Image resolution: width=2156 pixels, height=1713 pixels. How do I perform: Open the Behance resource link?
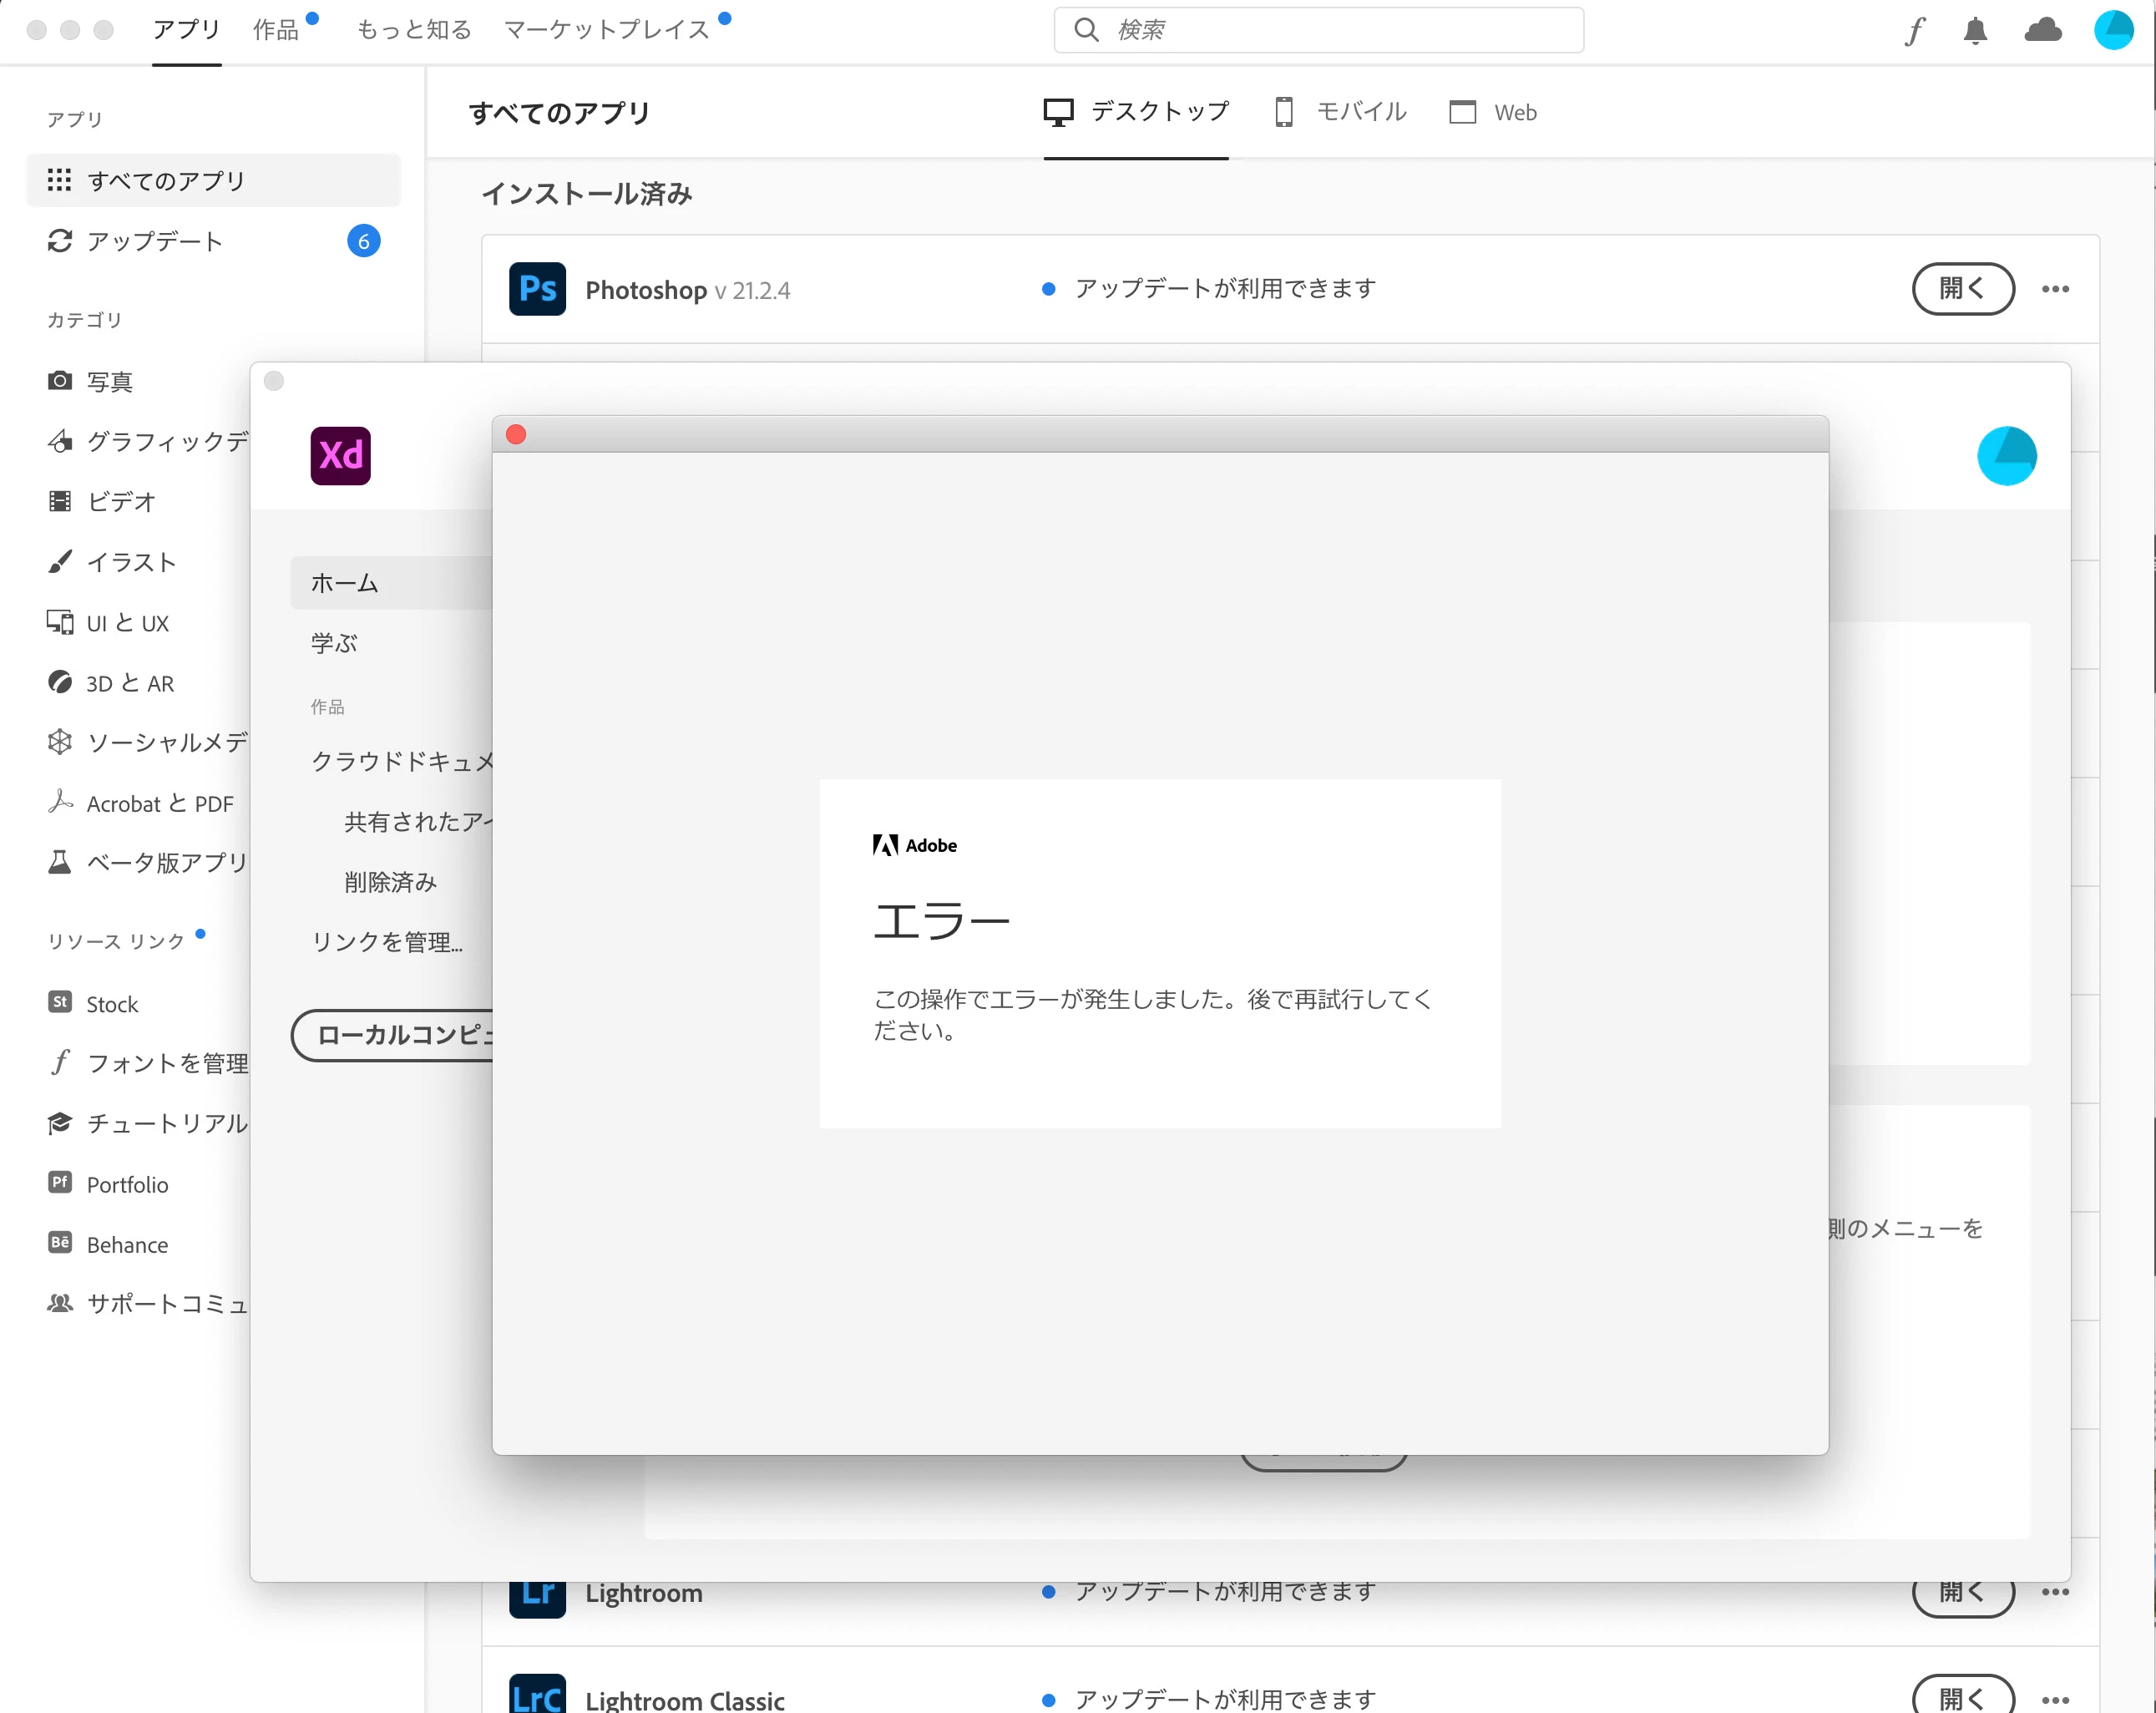coord(127,1244)
